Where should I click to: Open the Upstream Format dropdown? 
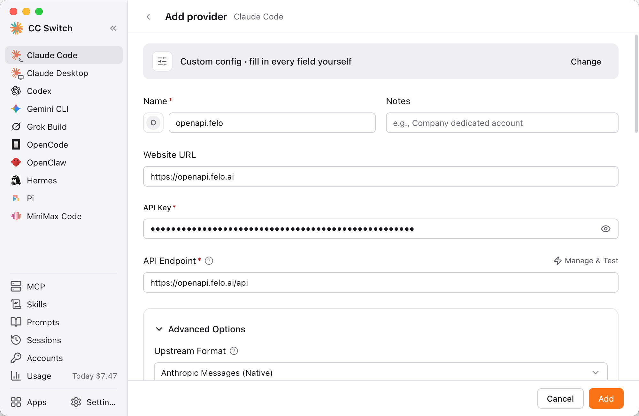[x=381, y=372]
